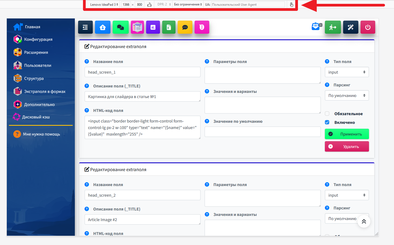Open the Lenovo IdeaPad 3 device selector

[x=104, y=5]
